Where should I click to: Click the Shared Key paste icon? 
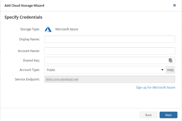pos(170,60)
